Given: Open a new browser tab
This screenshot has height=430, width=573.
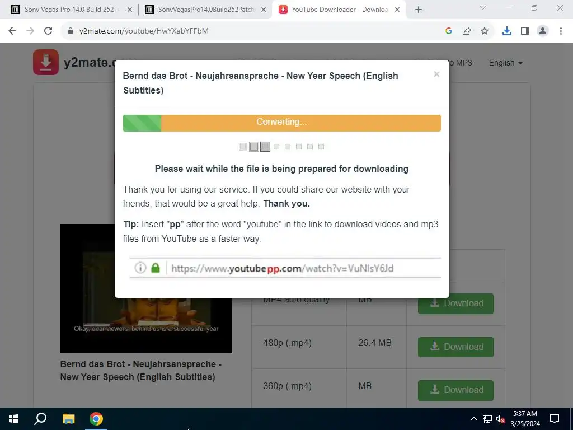Looking at the screenshot, I should (x=419, y=10).
